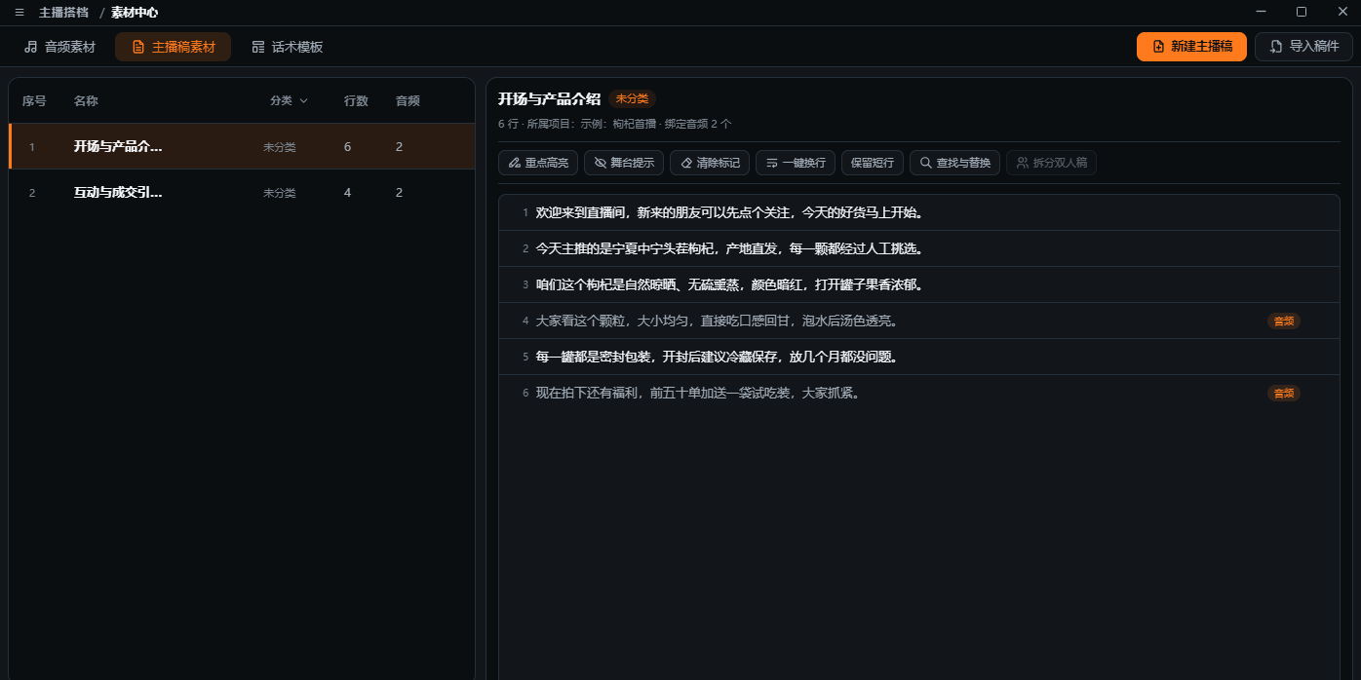This screenshot has height=680, width=1361.
Task: Select script line 2 about 宁夏中宁头茬枸杞
Action: click(x=919, y=248)
